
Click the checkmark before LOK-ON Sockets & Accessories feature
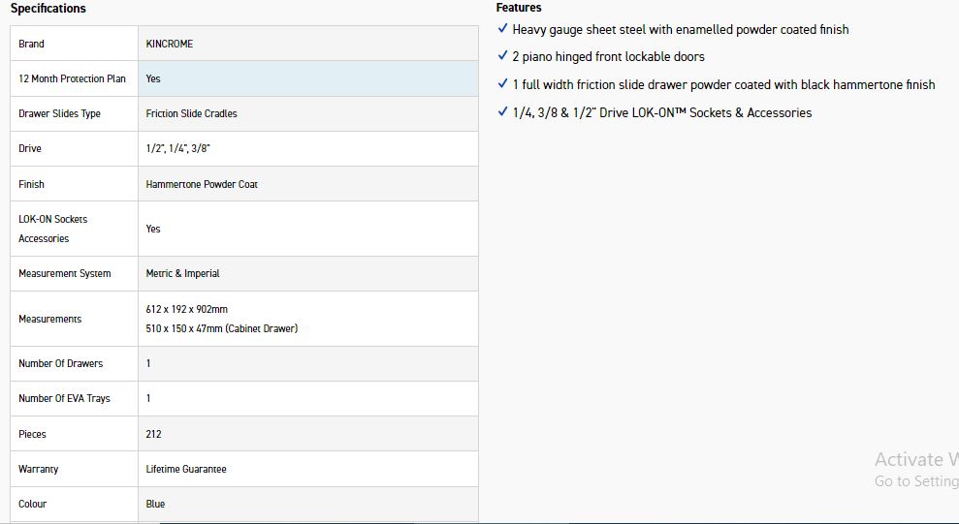tap(502, 112)
